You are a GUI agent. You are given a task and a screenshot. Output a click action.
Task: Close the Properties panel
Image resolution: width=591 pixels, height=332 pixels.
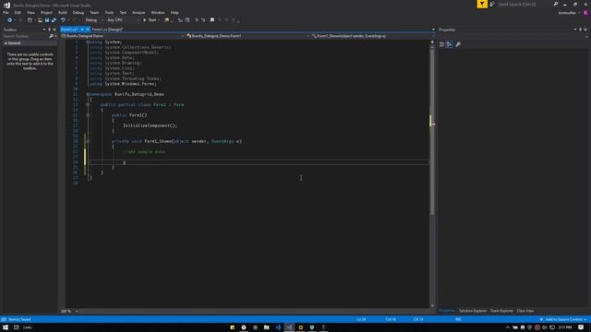(x=585, y=30)
